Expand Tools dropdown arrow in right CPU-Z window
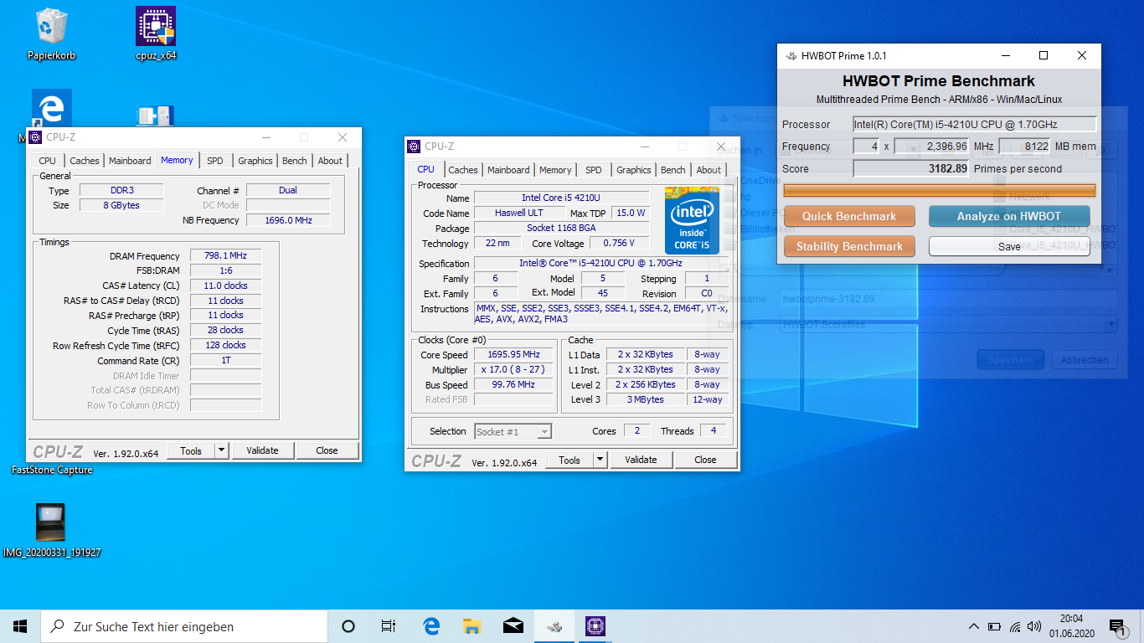1144x643 pixels. (600, 460)
